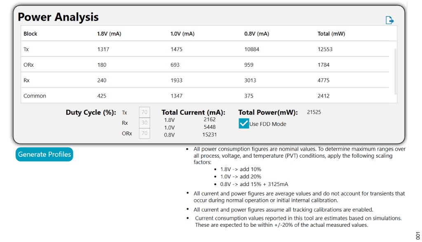Viewport: 422px width, 242px height.
Task: Click the Total (mW) column header
Action: [331, 34]
